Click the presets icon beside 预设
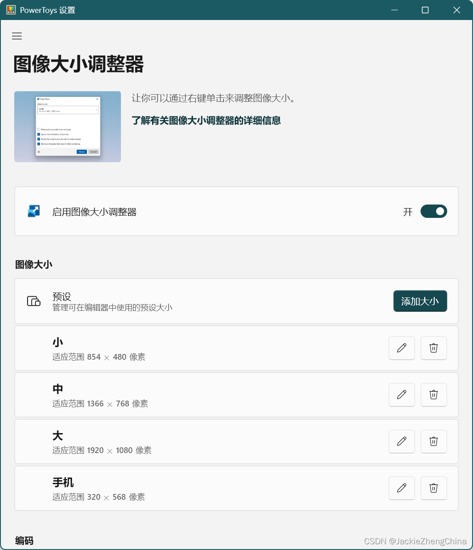This screenshot has height=550, width=473. point(34,301)
